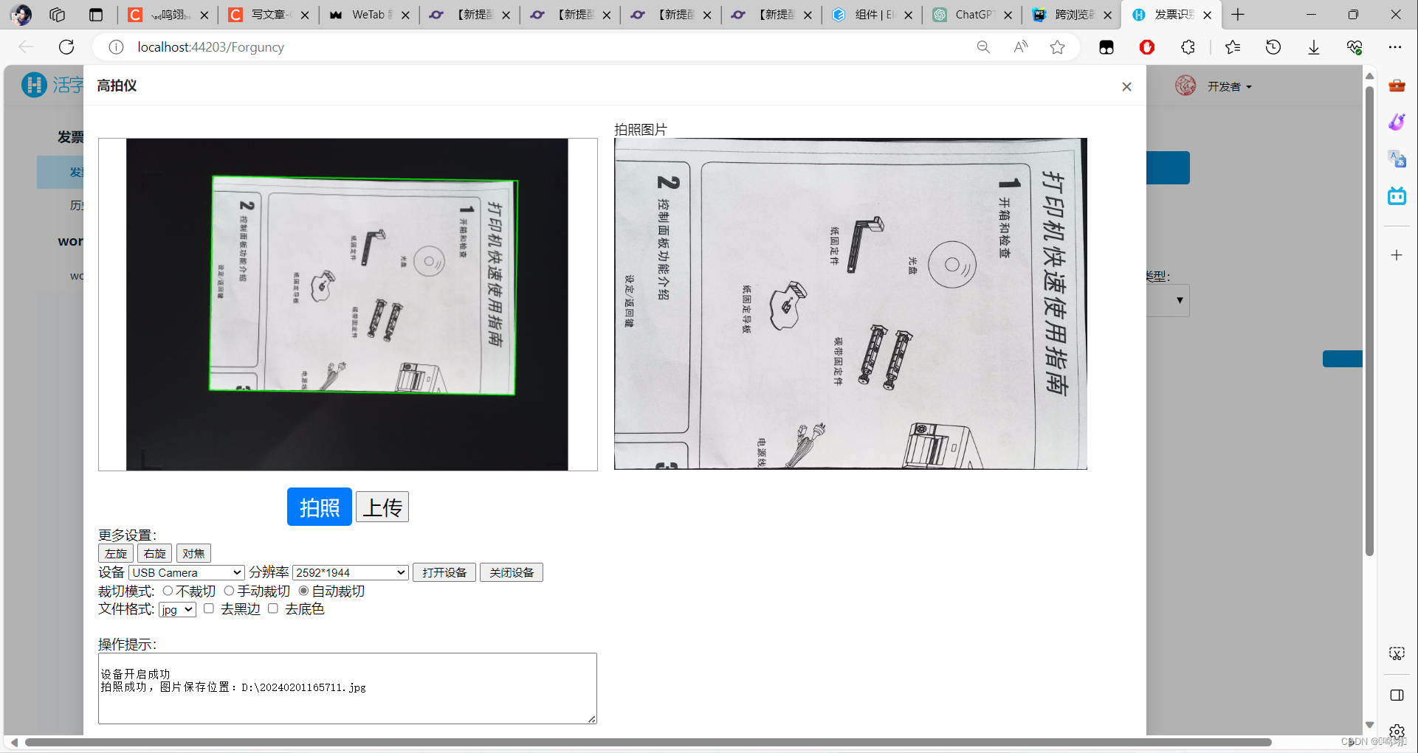1418x753 pixels.
Task: Open the favorites list icon
Action: click(1233, 47)
